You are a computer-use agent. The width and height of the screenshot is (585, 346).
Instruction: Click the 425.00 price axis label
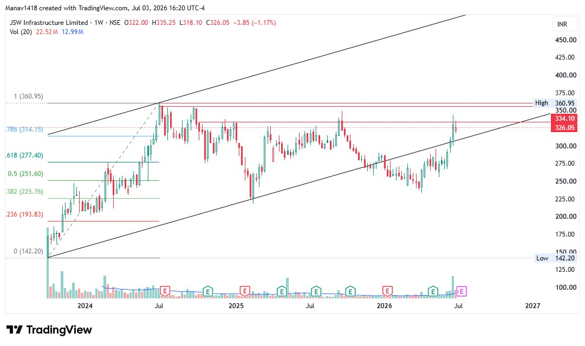click(565, 57)
